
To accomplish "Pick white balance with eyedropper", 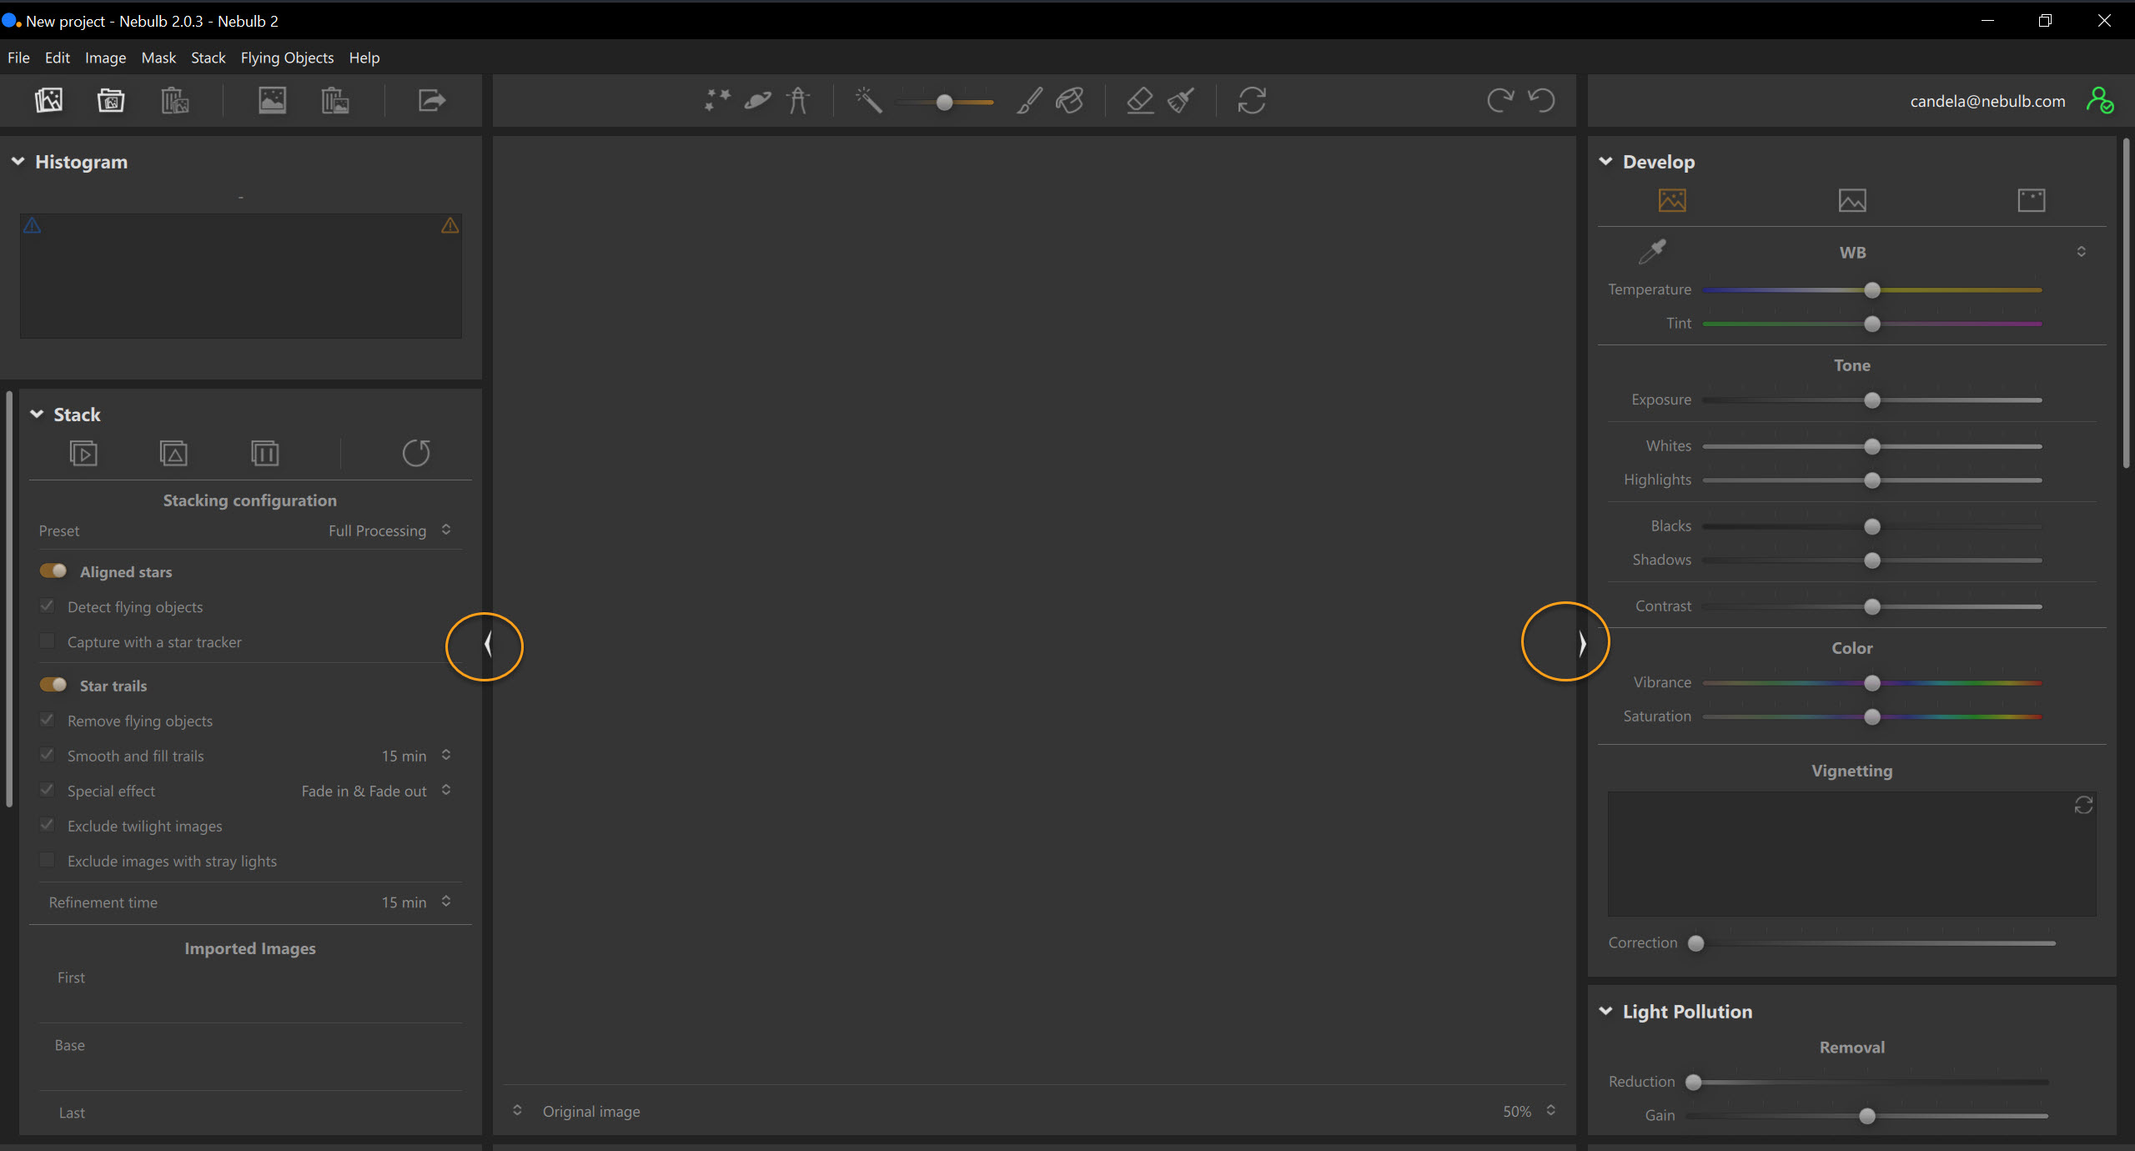I will [1651, 252].
